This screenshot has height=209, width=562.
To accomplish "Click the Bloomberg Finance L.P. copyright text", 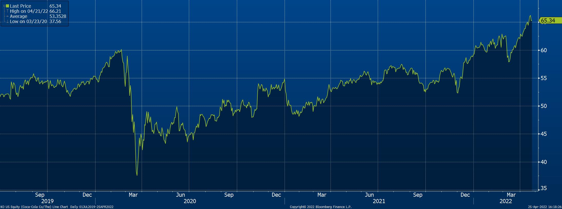I will (321, 207).
